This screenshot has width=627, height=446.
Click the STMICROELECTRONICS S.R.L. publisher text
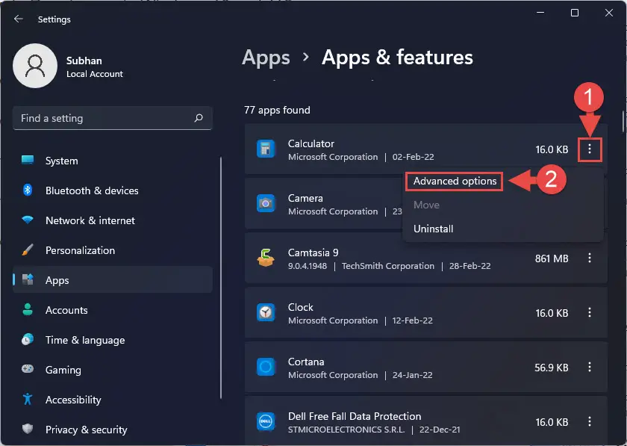[346, 430]
